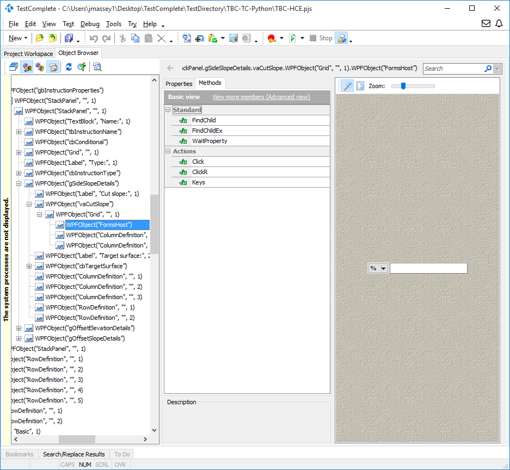Toggle the magnifier tool in preview pane
The image size is (510, 470).
tap(347, 86)
